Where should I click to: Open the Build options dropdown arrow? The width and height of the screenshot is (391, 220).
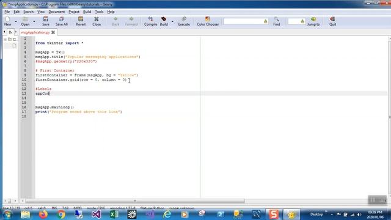tap(172, 21)
